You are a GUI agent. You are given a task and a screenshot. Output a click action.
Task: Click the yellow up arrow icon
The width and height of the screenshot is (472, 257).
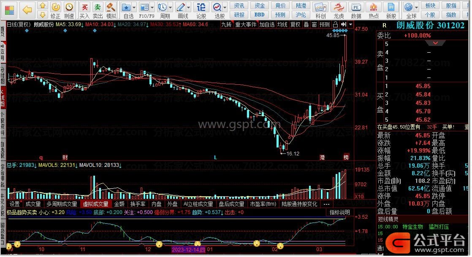point(43,5)
